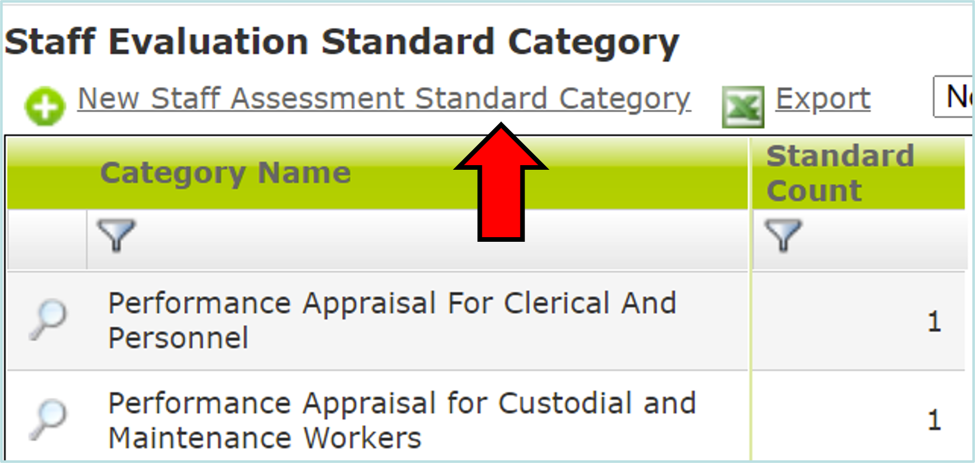This screenshot has height=463, width=975.
Task: Click the Staff Evaluation Standard Category heading
Action: click(342, 42)
